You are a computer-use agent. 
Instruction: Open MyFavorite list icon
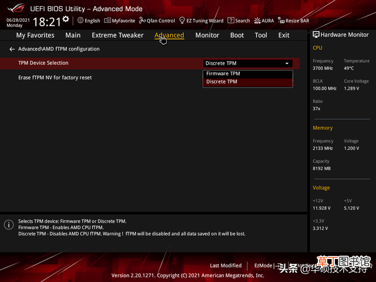(108, 21)
